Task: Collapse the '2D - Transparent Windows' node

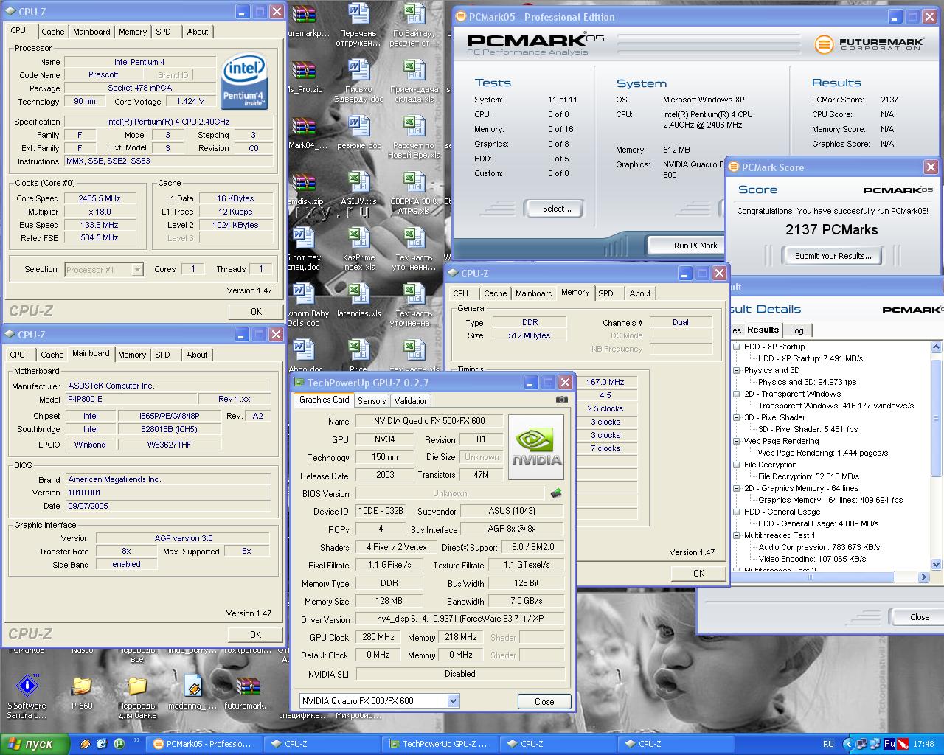Action: [736, 394]
